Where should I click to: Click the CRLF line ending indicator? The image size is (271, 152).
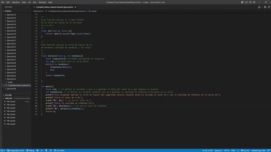233,150
